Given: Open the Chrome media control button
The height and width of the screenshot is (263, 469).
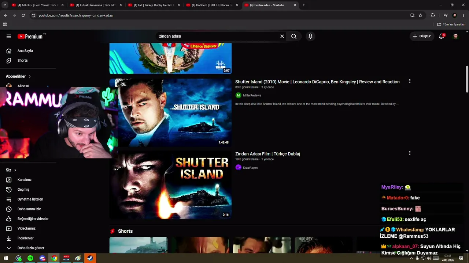Looking at the screenshot, I should (x=446, y=15).
